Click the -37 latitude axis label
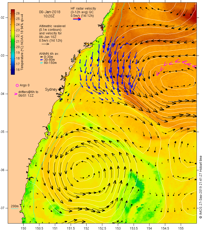Image resolution: width=202 pixels, height=230 pixels. coord(2,208)
